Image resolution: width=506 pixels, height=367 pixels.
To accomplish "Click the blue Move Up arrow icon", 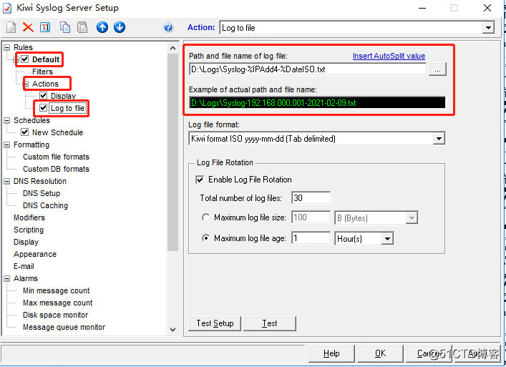I will [102, 27].
